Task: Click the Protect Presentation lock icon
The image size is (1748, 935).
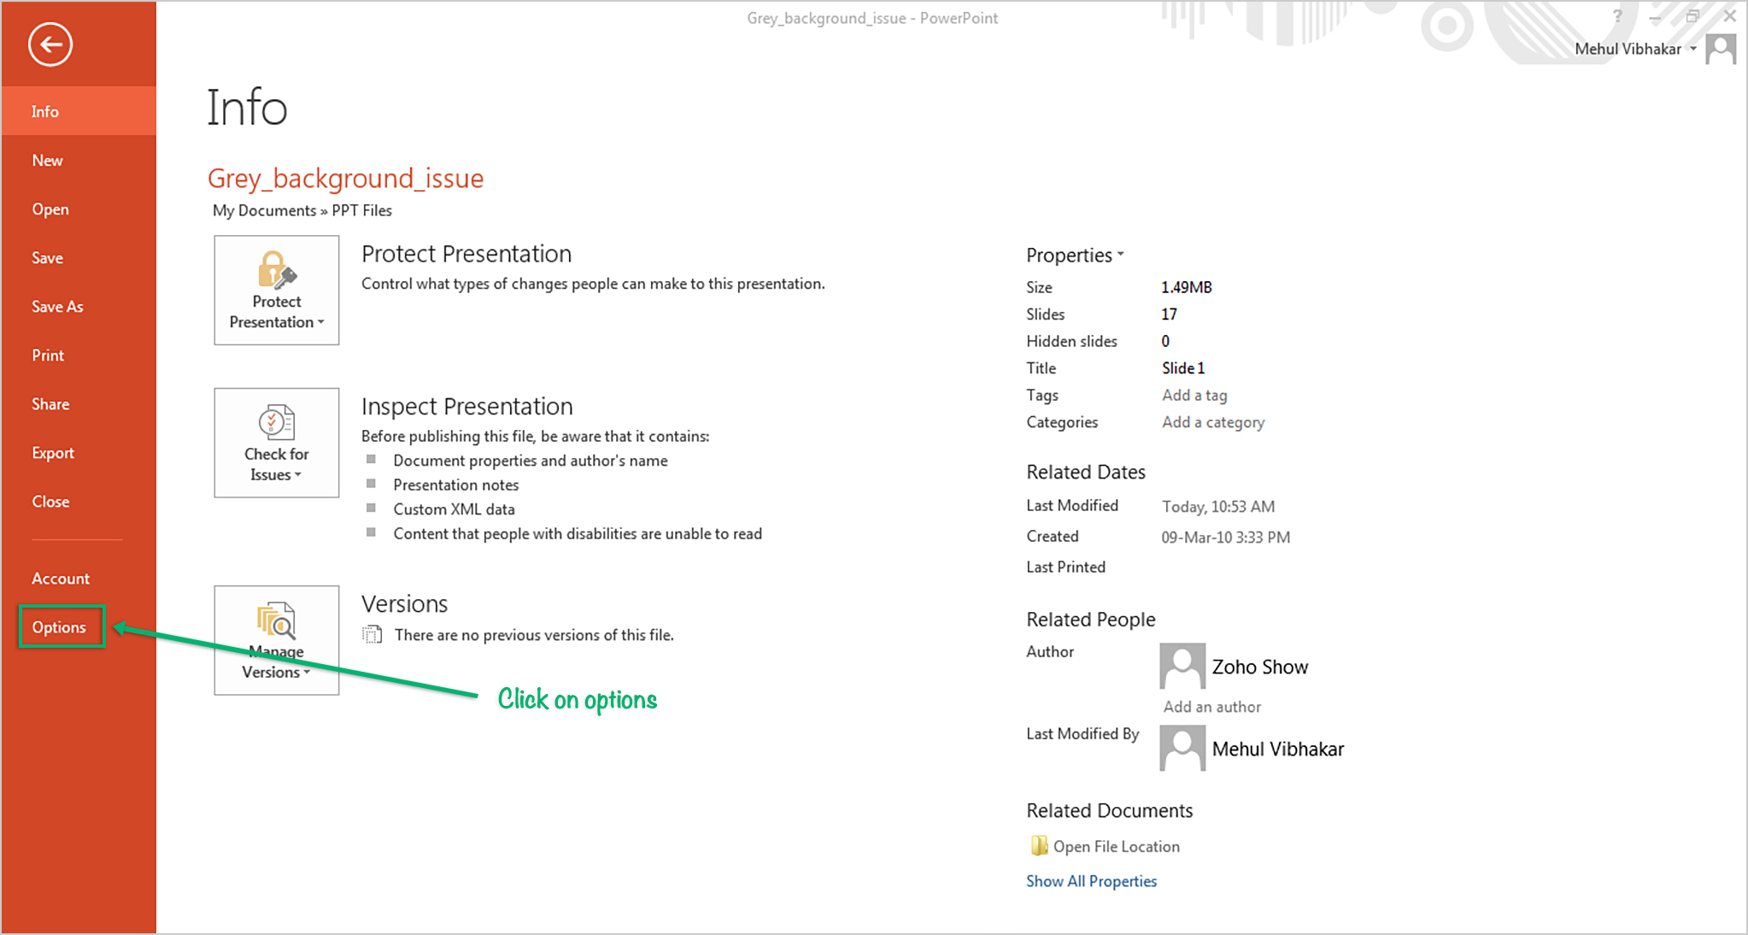Action: [276, 270]
